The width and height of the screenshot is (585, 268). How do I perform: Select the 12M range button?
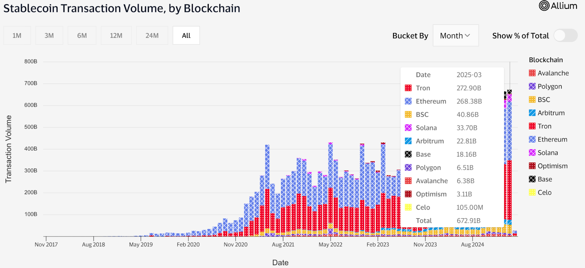[x=116, y=35]
